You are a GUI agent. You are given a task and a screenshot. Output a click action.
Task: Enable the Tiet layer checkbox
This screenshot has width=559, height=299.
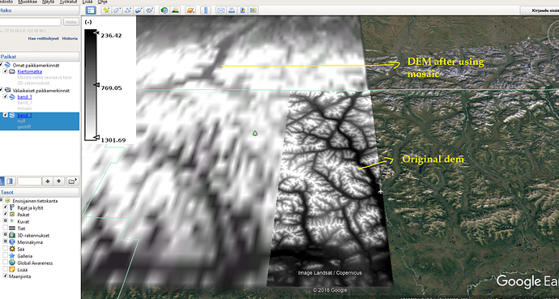click(6, 228)
